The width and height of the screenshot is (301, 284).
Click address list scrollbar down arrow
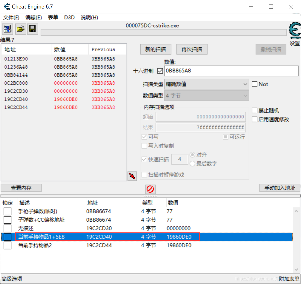coord(296,269)
